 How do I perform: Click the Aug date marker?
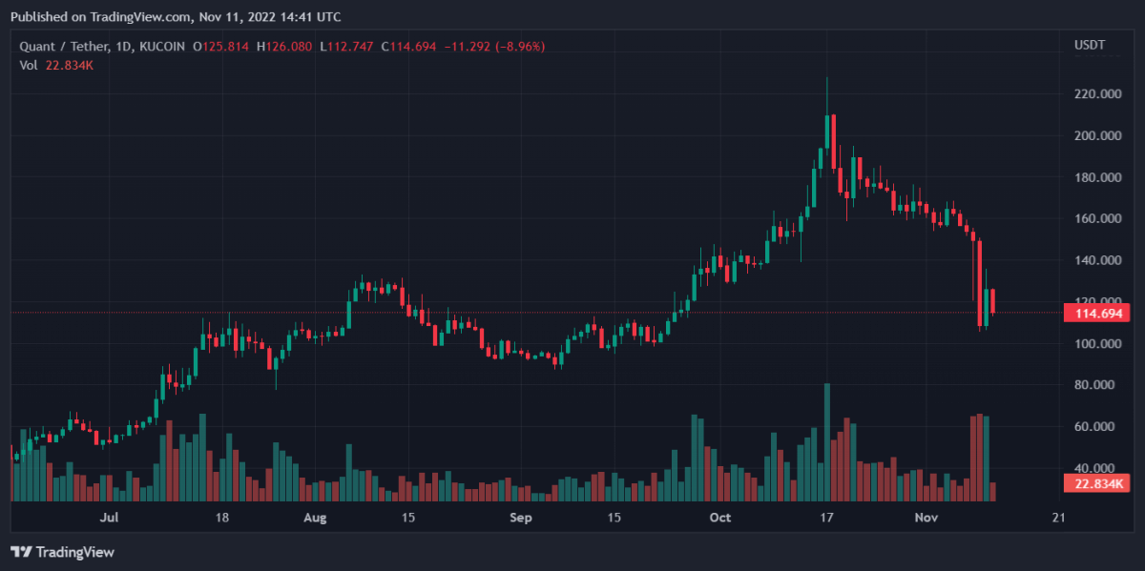click(x=315, y=518)
